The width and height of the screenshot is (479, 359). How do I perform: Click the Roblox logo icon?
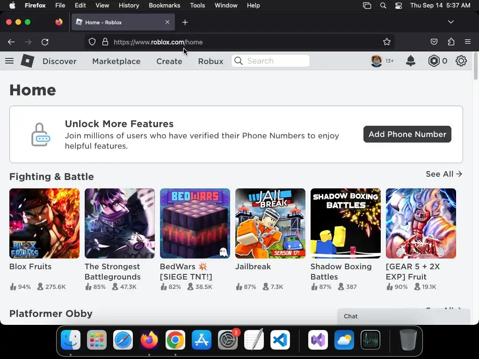[27, 61]
